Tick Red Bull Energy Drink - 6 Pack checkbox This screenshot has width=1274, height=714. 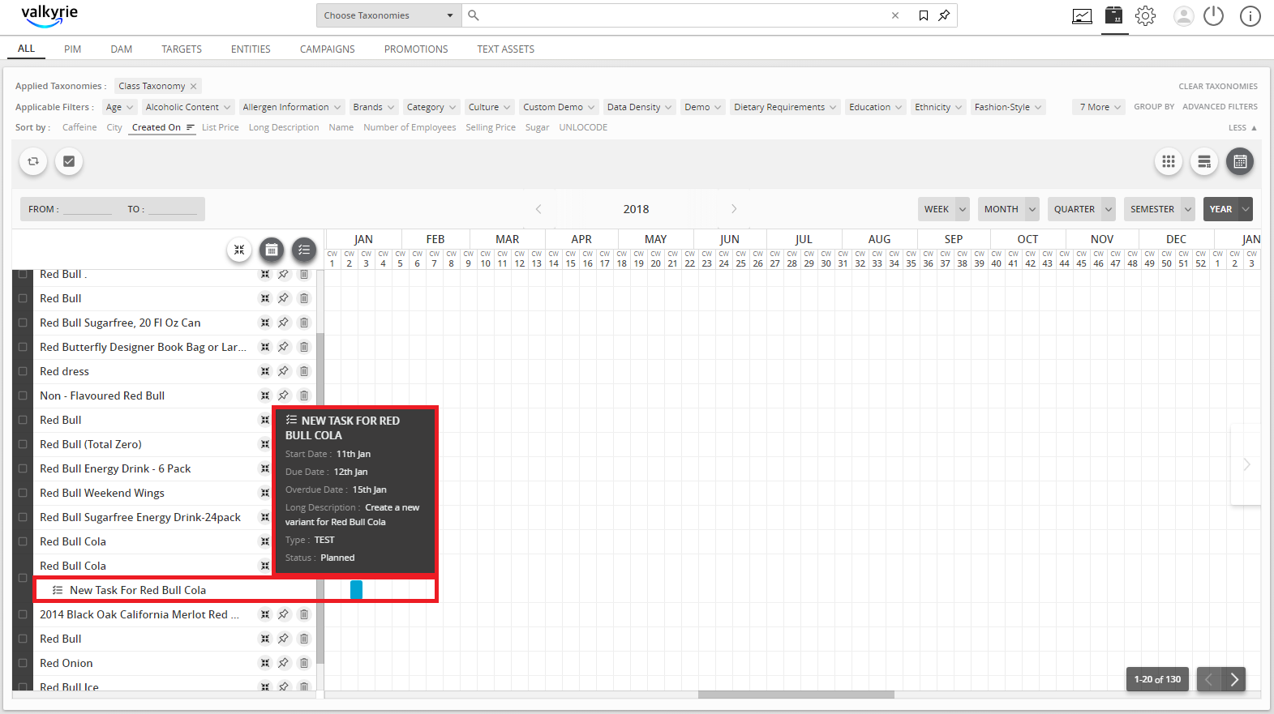[x=23, y=468]
